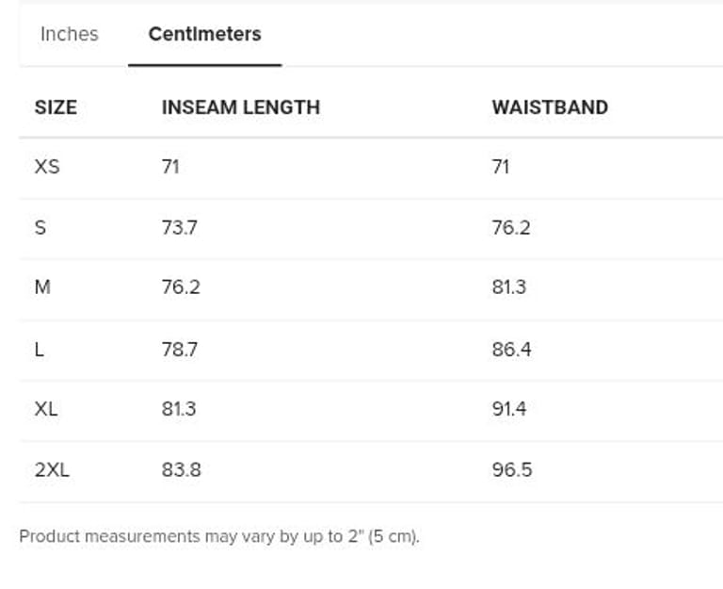Click the M waistband value 81.3

pos(508,287)
